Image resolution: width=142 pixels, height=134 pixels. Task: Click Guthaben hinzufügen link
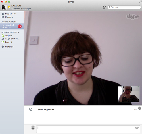[x=21, y=9]
